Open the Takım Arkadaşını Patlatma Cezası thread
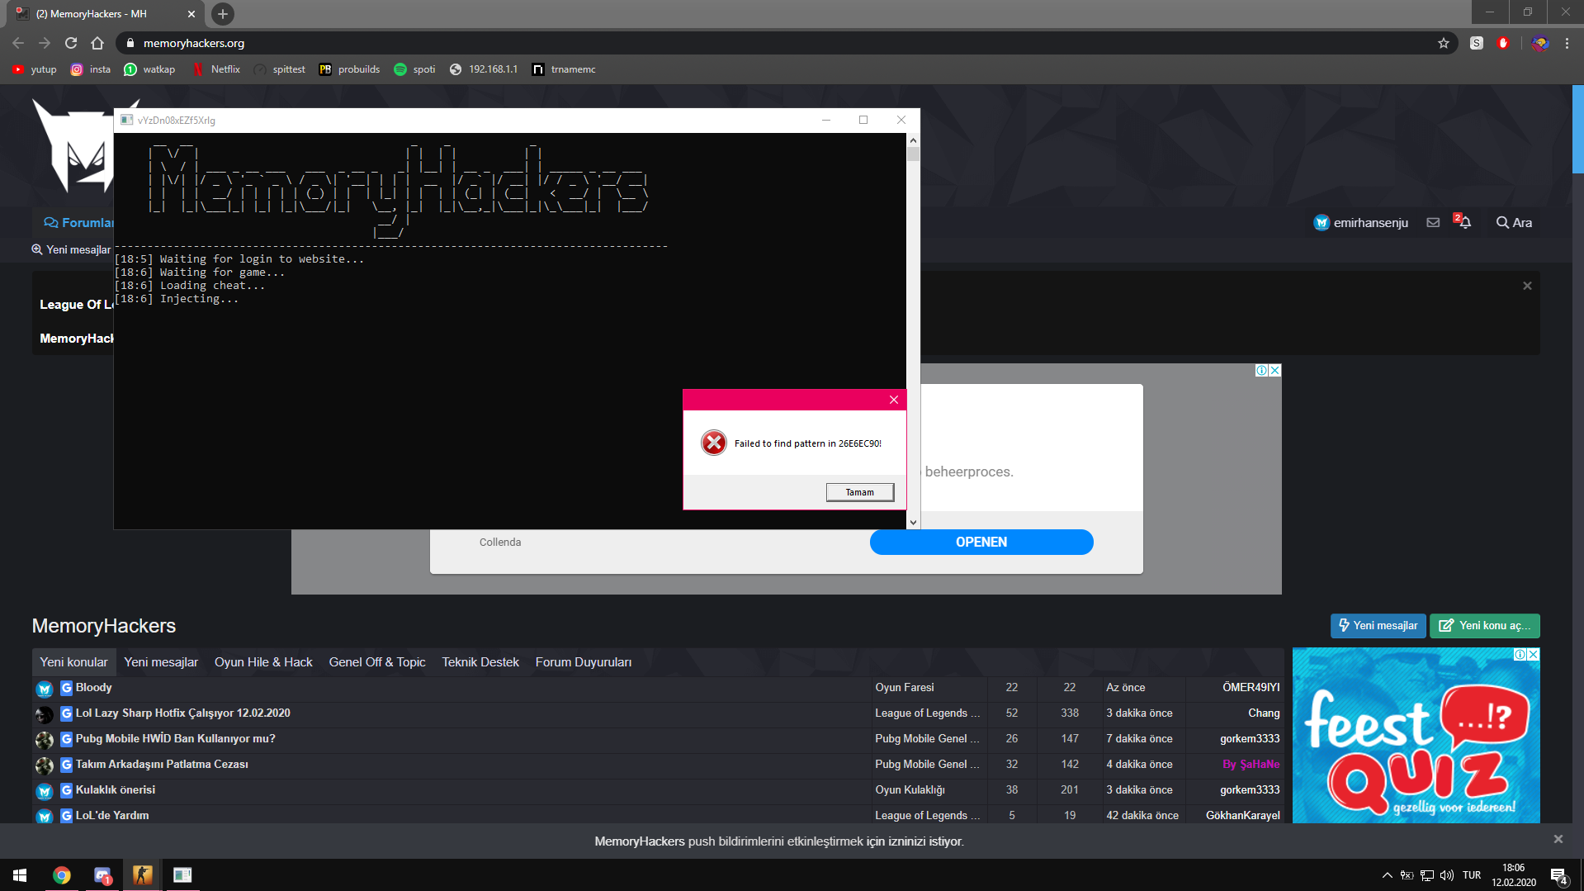Image resolution: width=1584 pixels, height=891 pixels. (x=162, y=764)
